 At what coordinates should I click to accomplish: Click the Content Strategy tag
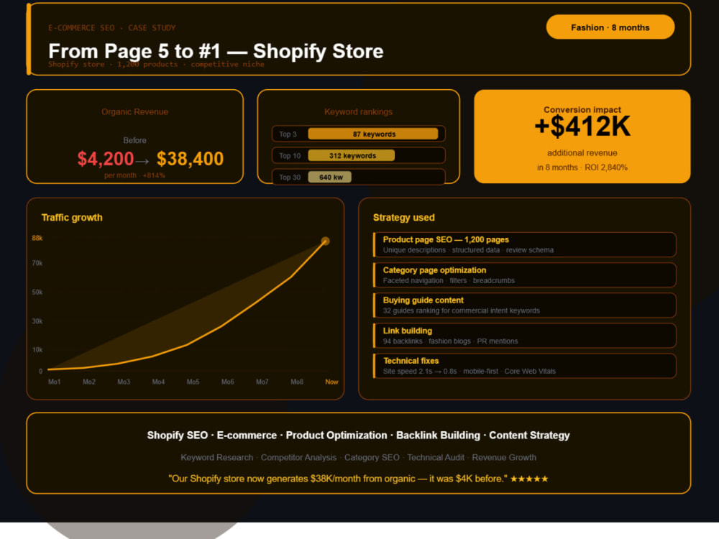coord(529,435)
